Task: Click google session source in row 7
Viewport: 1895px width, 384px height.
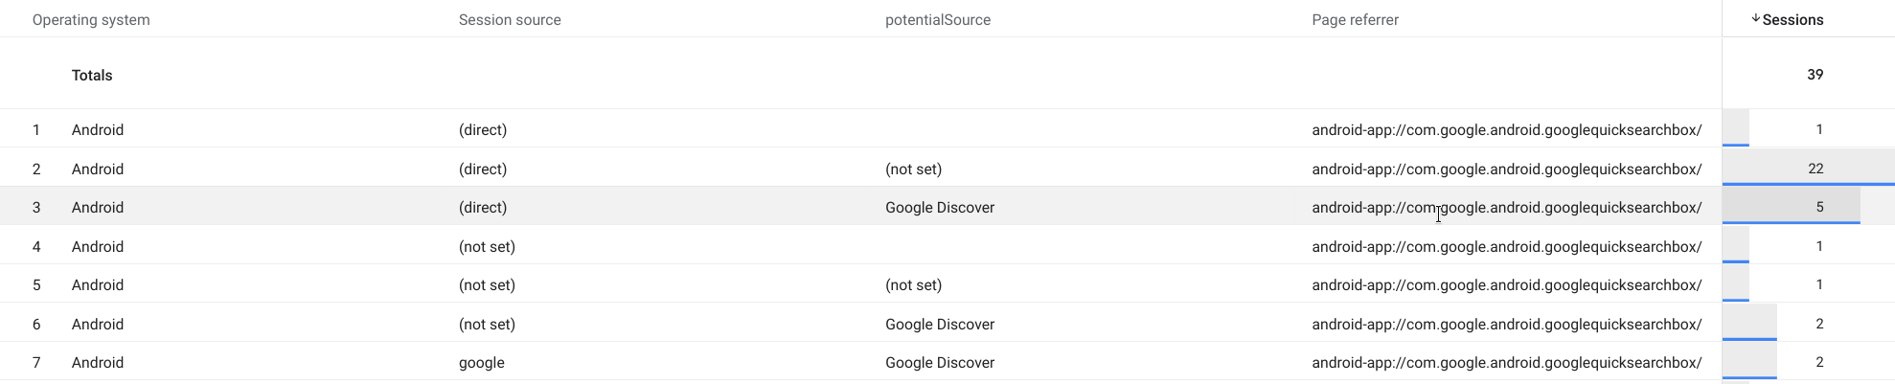Action: (x=481, y=363)
